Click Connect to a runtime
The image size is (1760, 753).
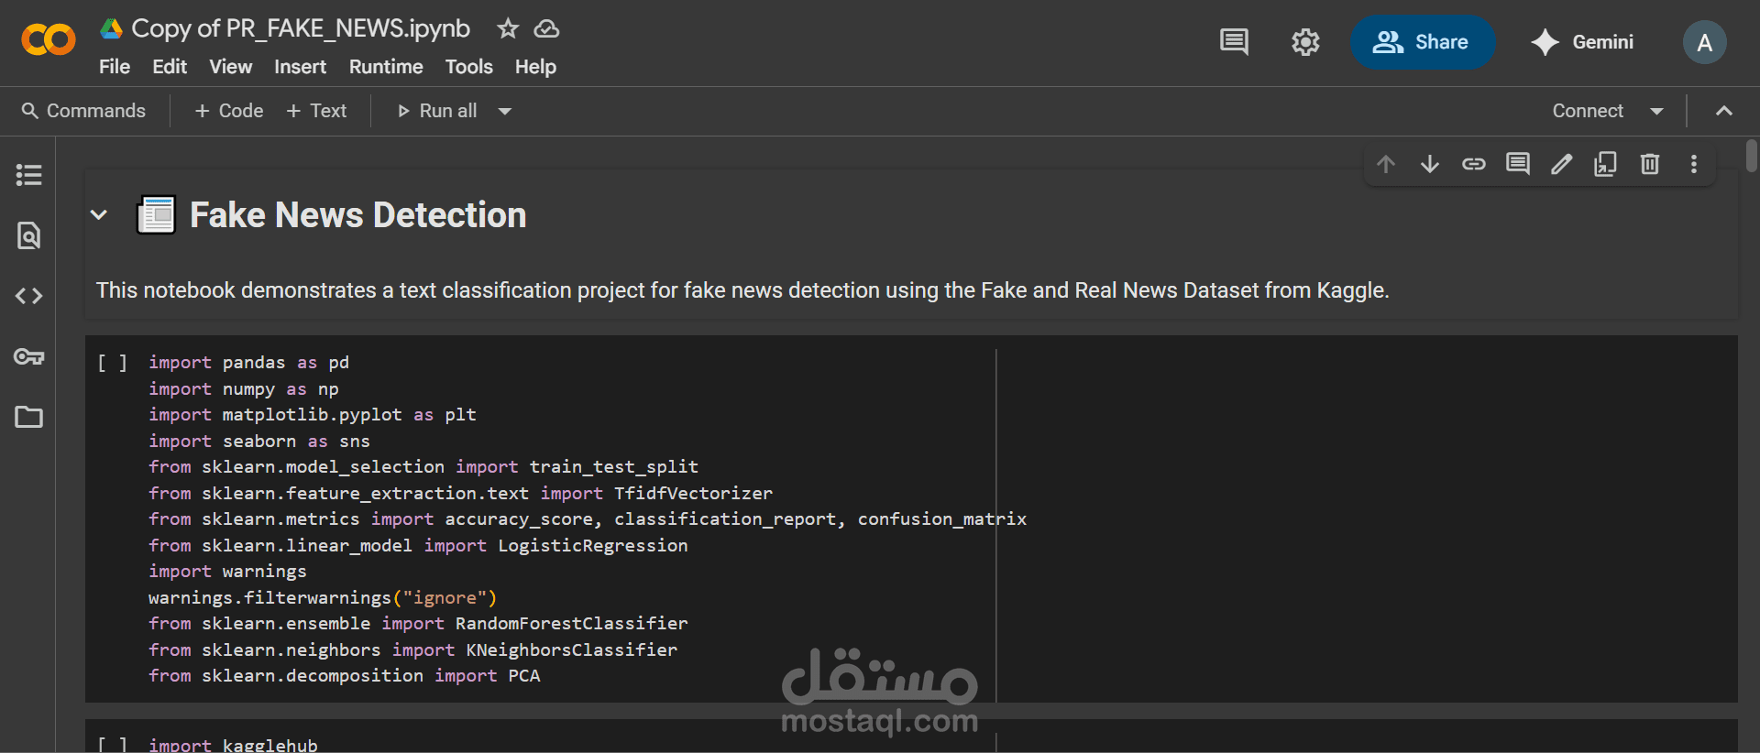coord(1588,111)
